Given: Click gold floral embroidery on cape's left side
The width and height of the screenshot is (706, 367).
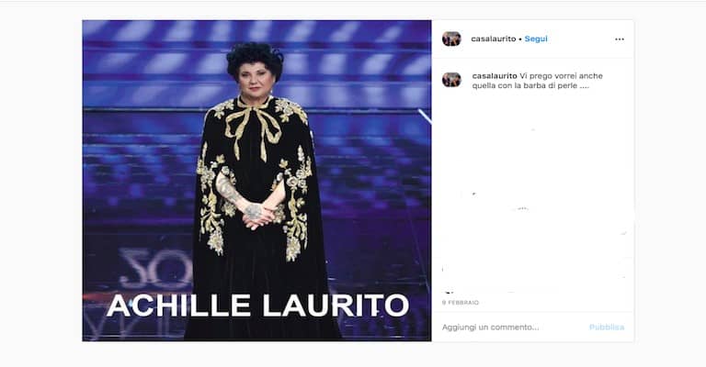Looking at the screenshot, I should tap(212, 202).
